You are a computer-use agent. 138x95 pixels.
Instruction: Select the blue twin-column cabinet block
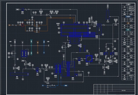coord(24,53)
